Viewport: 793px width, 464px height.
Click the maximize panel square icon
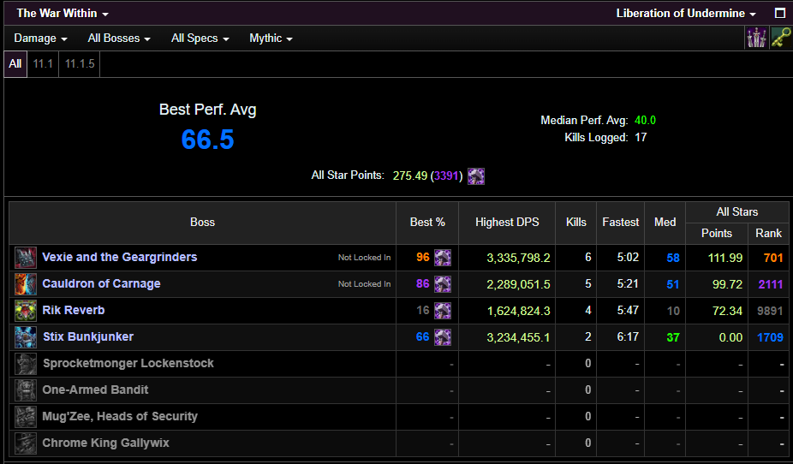[x=780, y=13]
